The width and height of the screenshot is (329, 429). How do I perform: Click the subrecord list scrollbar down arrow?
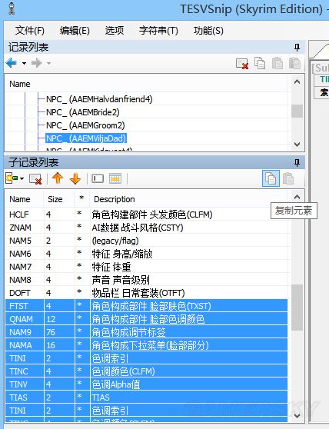[x=297, y=416]
